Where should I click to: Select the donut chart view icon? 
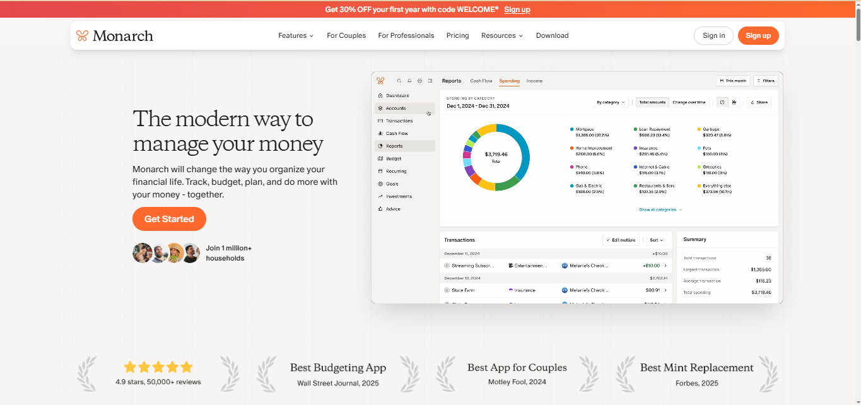(x=722, y=102)
